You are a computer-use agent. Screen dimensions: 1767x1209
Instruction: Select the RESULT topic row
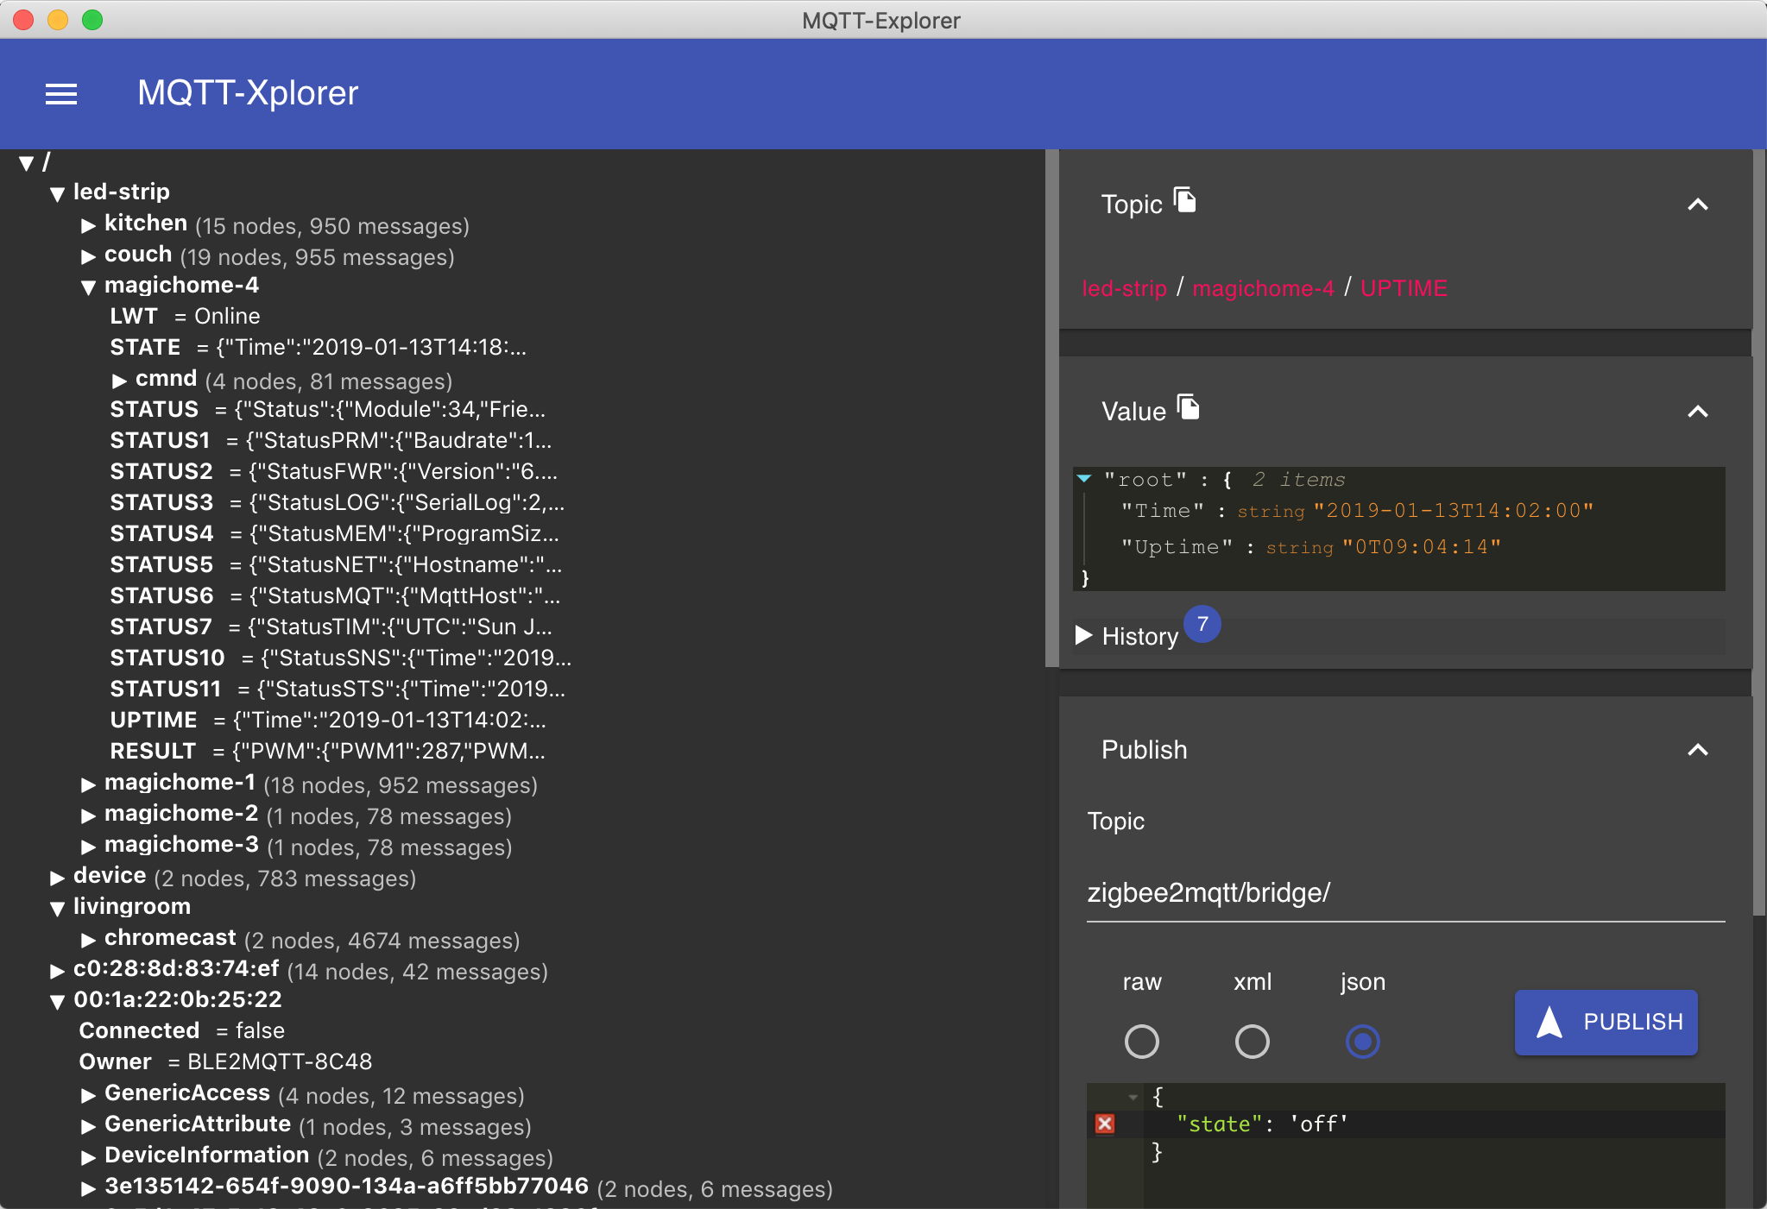(327, 751)
